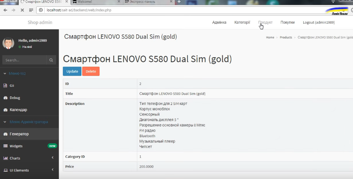Image resolution: width=353 pixels, height=179 pixels.
Task: Click Home in the breadcrumb
Action: (270, 37)
